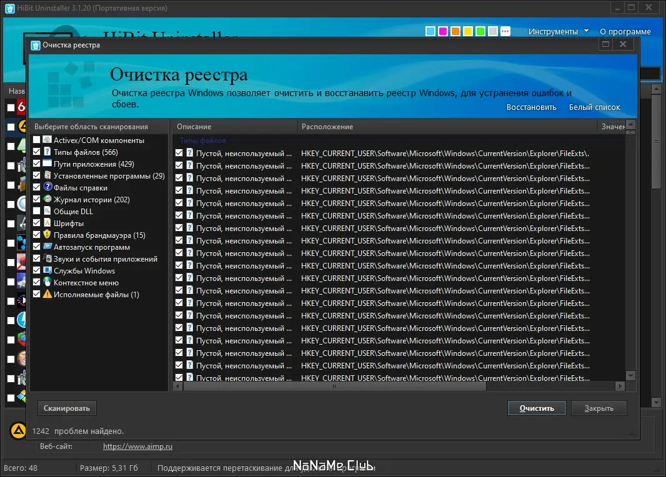Viewport: 666px width, 477px height.
Task: Sort by 'Расположение' column header
Action: pyautogui.click(x=447, y=127)
